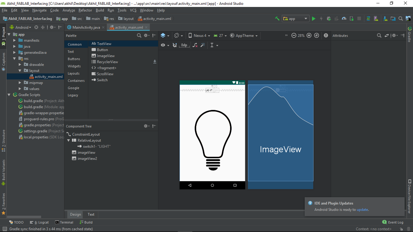Switch to the MainActivity.java tab
Viewport: 413px width, 232px height.
86,27
